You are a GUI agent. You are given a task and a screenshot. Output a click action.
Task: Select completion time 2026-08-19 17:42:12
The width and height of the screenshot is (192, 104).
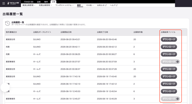point(107,84)
